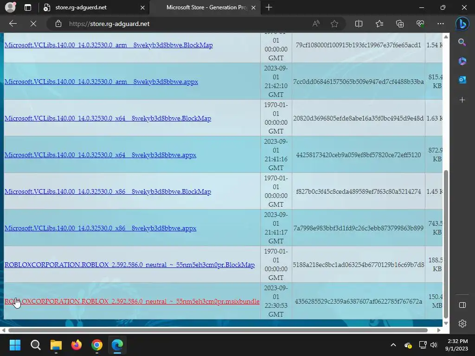This screenshot has width=475, height=356.
Task: Download VCLibs x86 appx link
Action: [100, 228]
